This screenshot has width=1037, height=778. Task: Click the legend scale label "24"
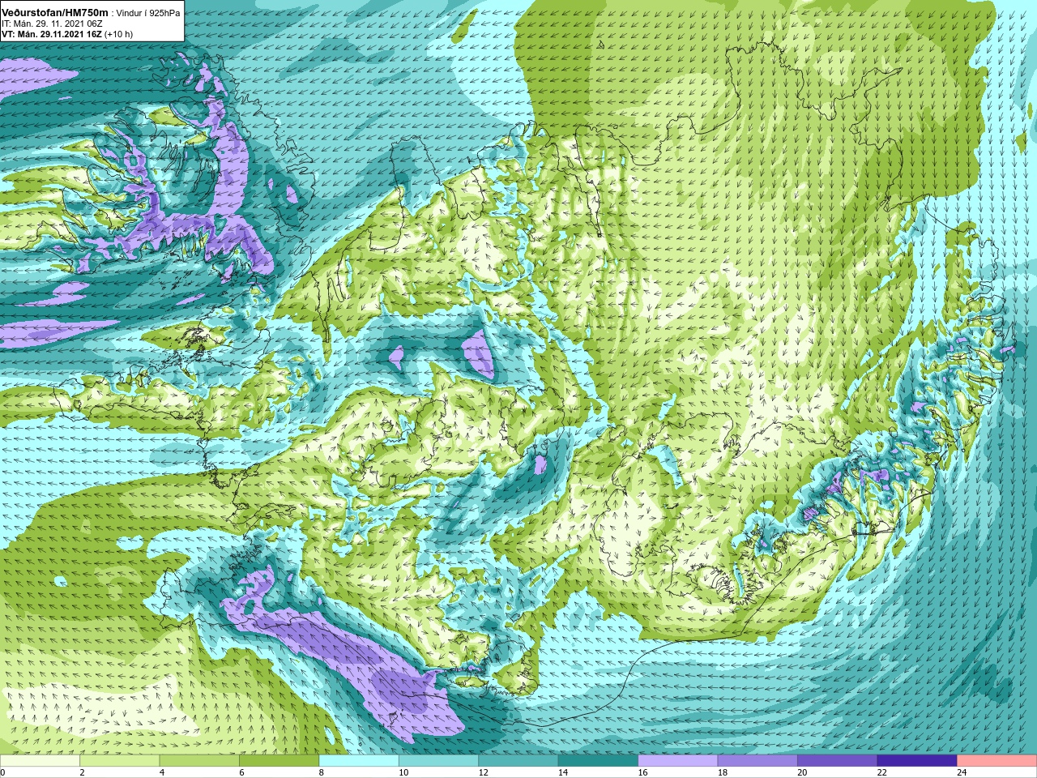(x=962, y=773)
